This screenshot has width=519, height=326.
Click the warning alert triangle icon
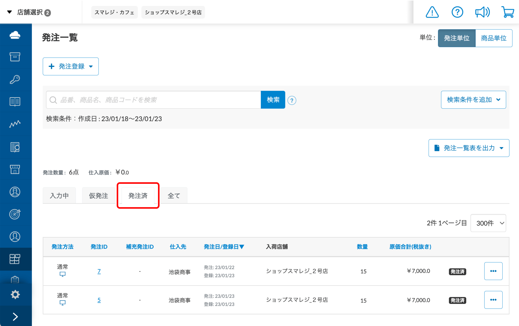pyautogui.click(x=432, y=12)
